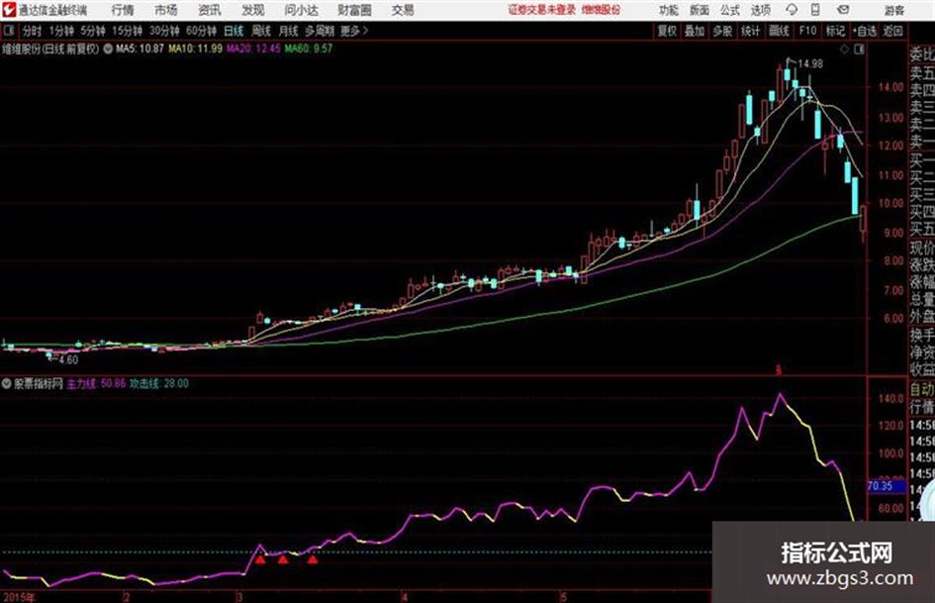Open the 发现 menu

(253, 10)
